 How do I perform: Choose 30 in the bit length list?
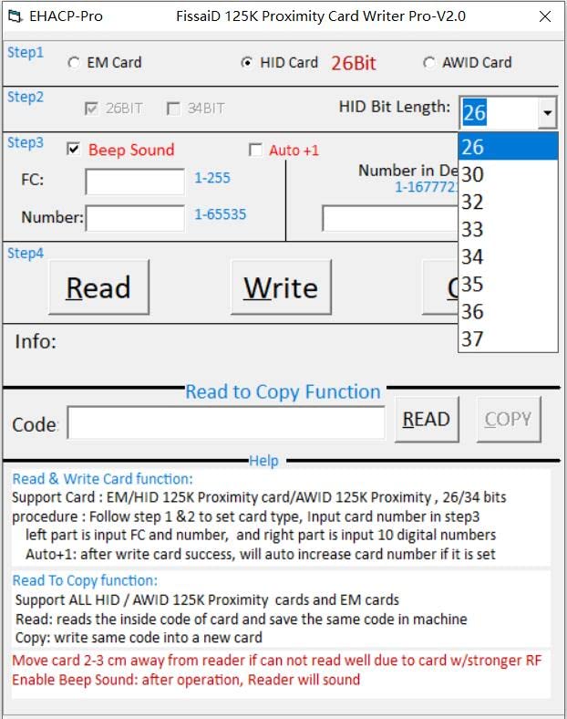pos(508,174)
